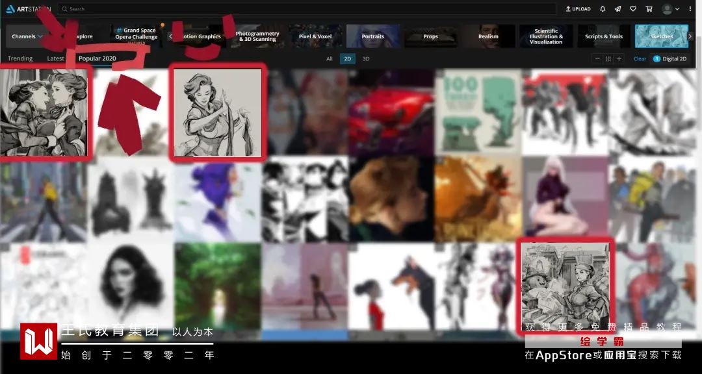Switch to the Latest tab

(x=56, y=58)
